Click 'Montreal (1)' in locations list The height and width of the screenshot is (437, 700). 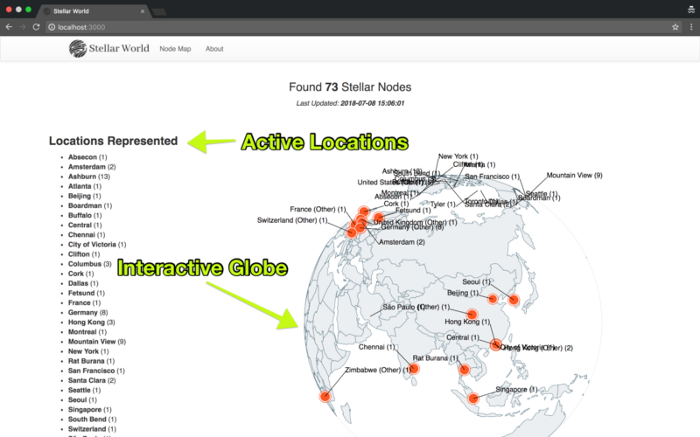87,332
